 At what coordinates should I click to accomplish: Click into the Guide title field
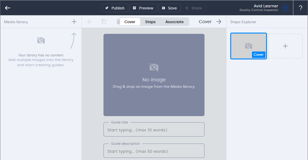(x=154, y=130)
